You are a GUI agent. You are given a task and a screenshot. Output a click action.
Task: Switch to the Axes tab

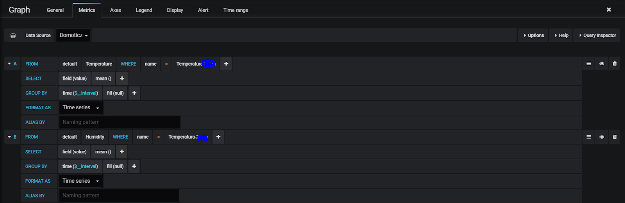116,10
